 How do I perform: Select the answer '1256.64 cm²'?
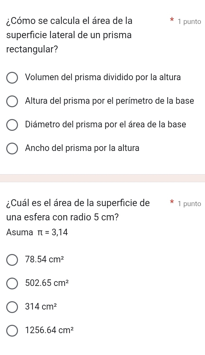12,331
